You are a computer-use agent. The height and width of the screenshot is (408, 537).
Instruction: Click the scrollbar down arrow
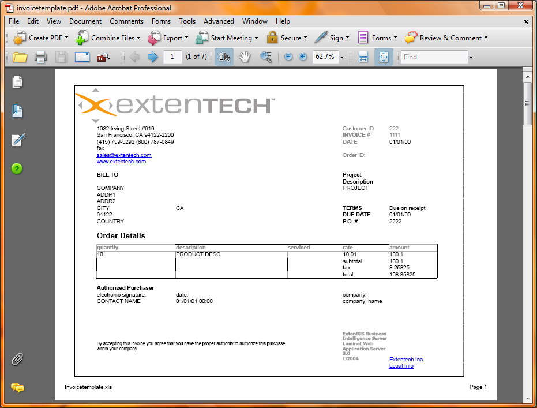(527, 399)
